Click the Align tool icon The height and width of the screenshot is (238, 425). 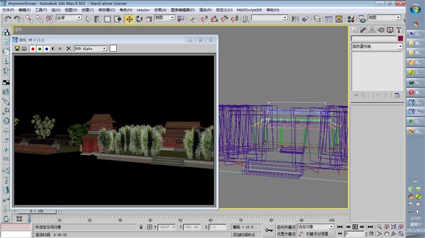pos(306,19)
